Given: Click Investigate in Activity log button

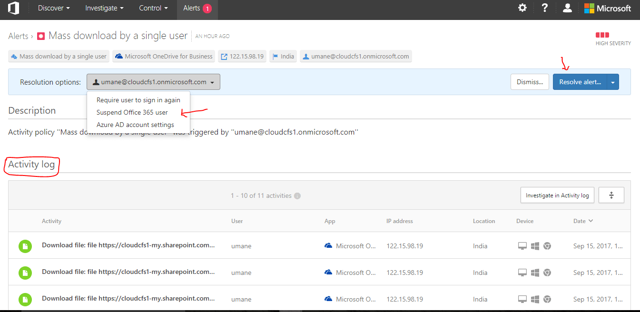Looking at the screenshot, I should 557,195.
